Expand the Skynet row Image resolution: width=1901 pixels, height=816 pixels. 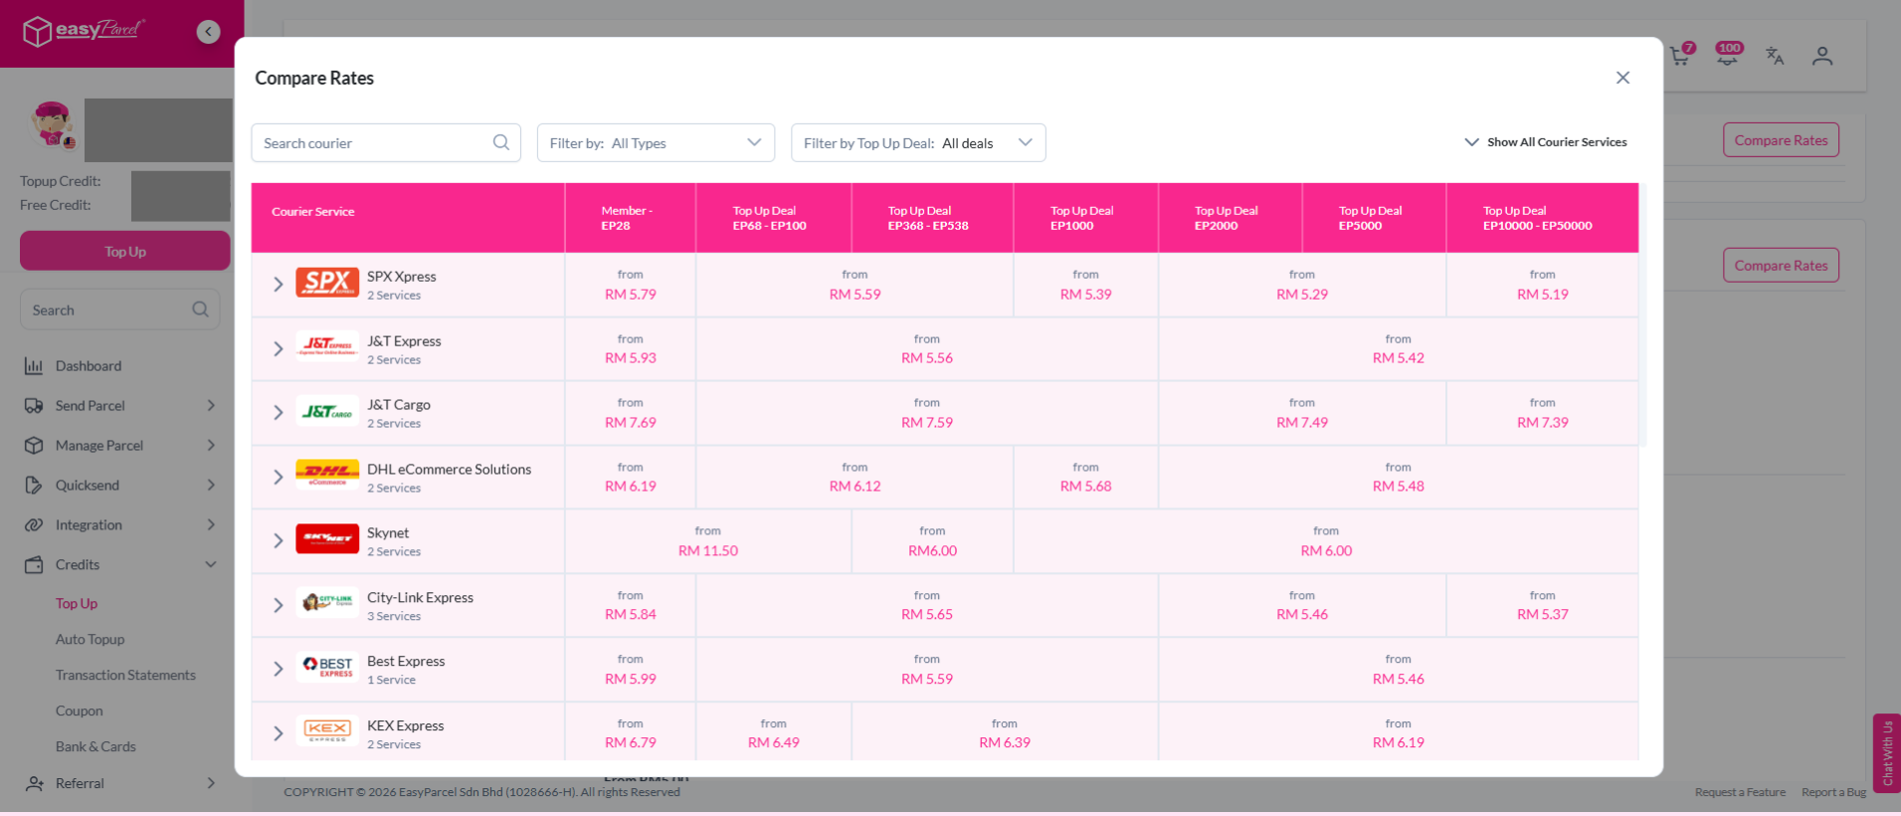click(x=279, y=540)
